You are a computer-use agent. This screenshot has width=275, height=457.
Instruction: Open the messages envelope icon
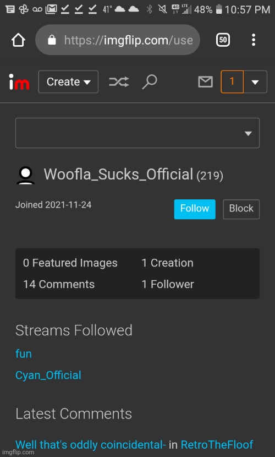tap(205, 82)
